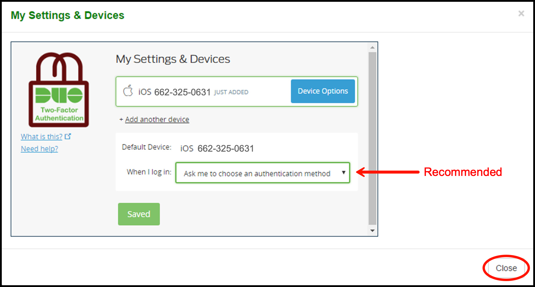Open Add another device link
Viewport: 535px width, 287px height.
point(157,119)
